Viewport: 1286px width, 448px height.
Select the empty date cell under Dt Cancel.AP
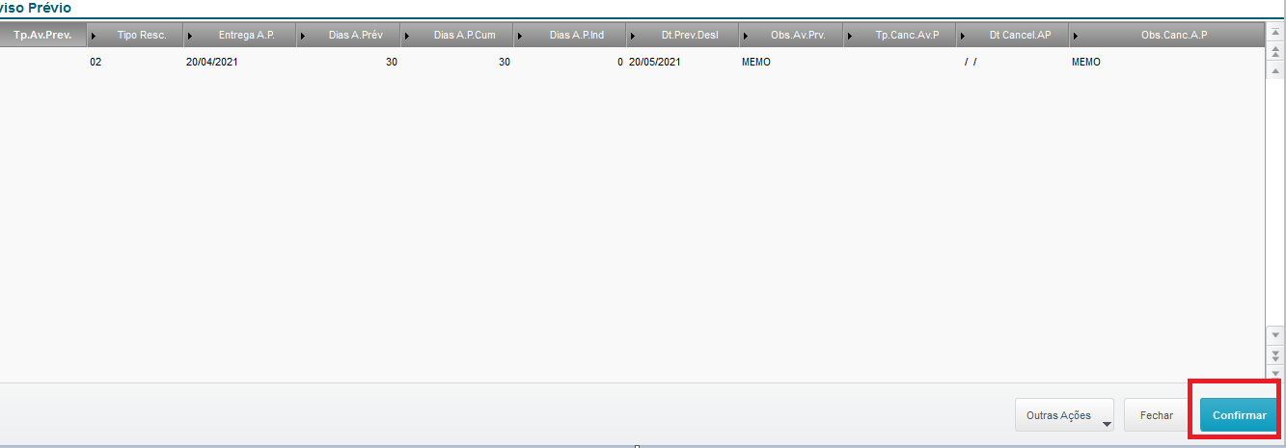point(1013,62)
